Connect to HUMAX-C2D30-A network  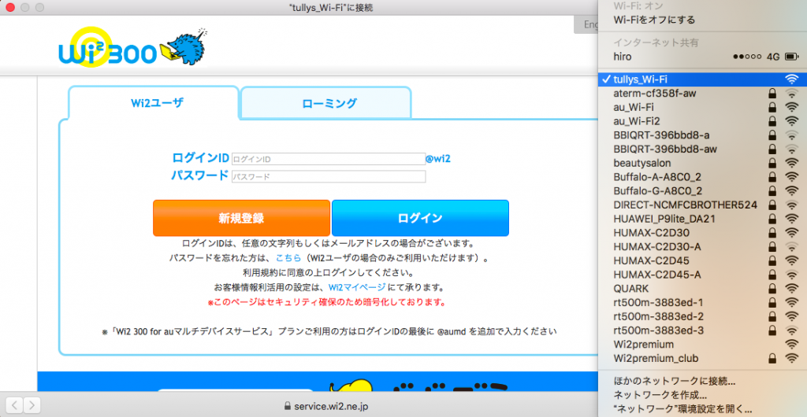703,246
